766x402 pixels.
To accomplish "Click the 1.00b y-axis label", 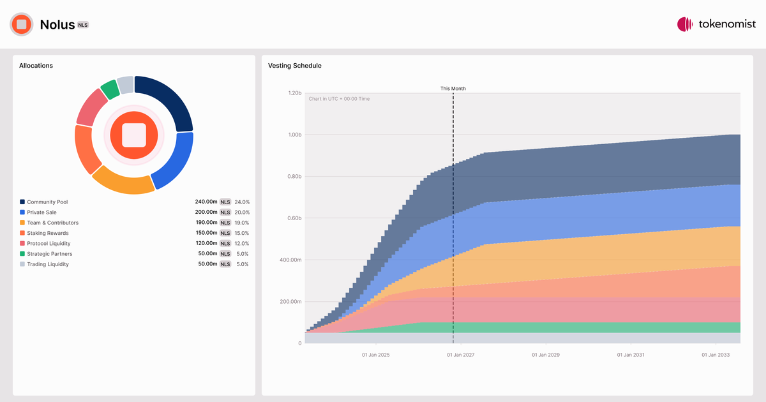I will coord(294,135).
